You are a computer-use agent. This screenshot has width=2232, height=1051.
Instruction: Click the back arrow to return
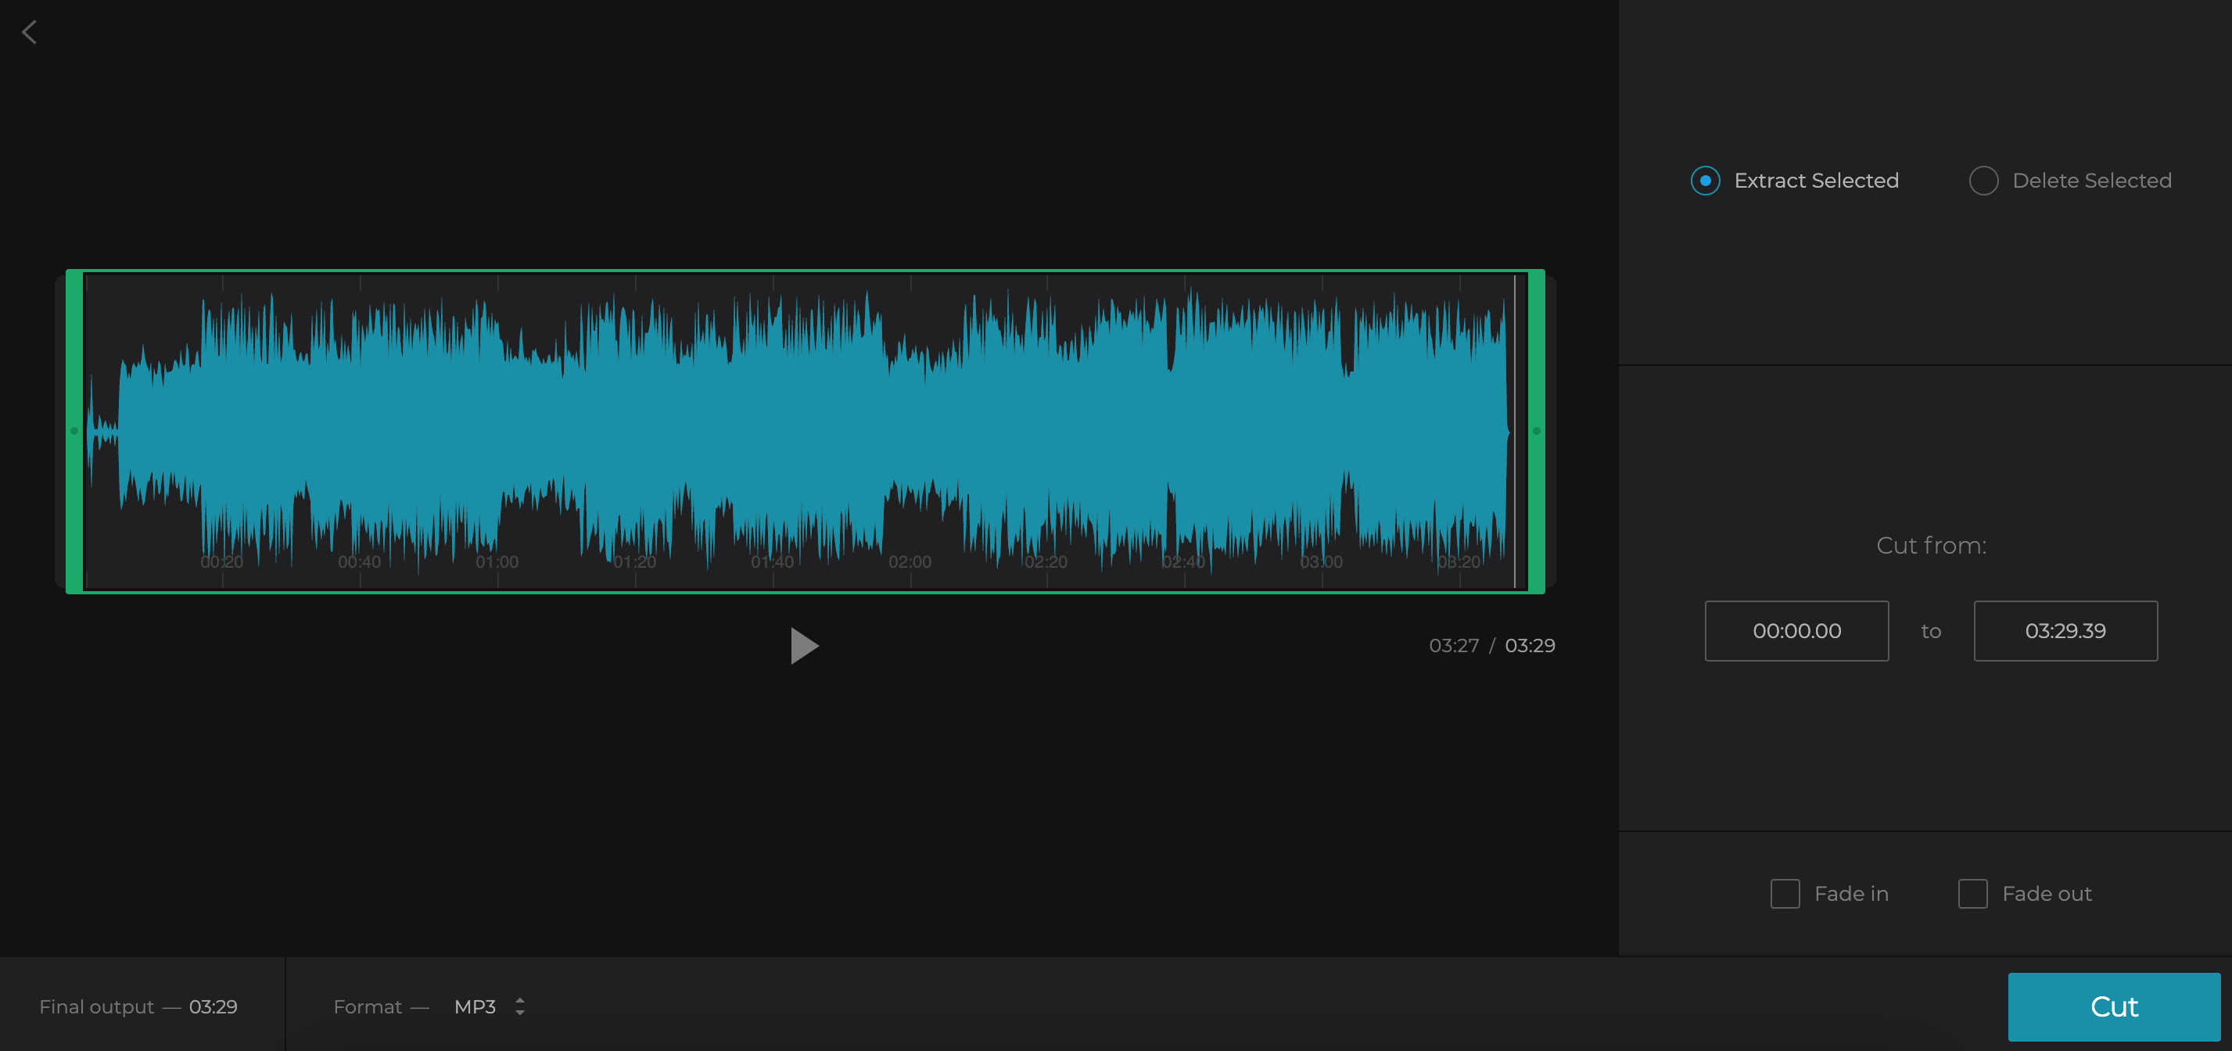tap(30, 31)
